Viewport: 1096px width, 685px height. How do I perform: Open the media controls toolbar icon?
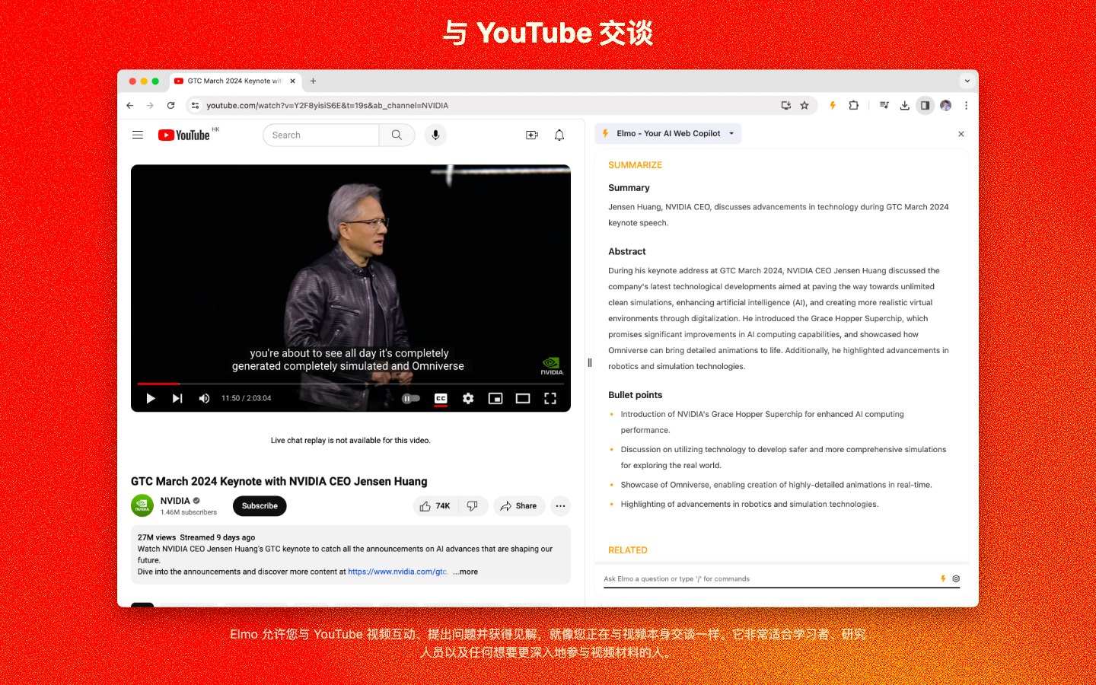tap(884, 106)
